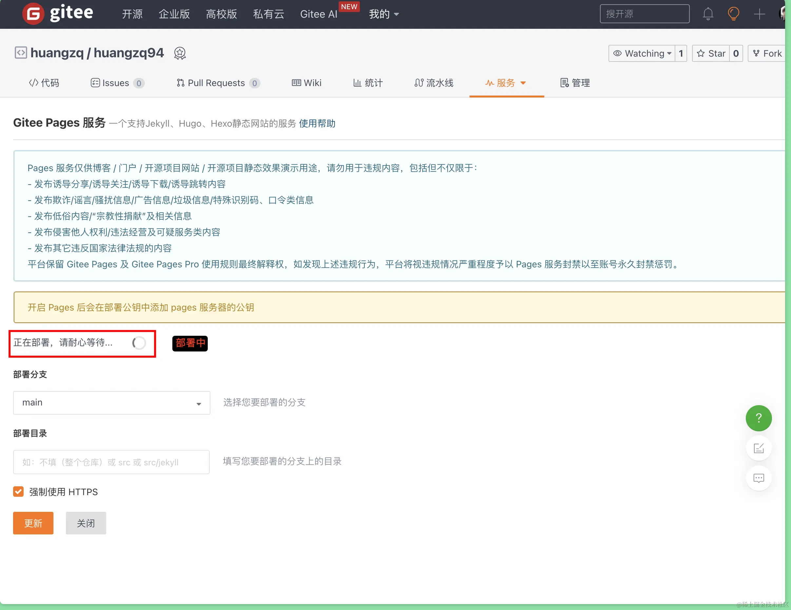791x610 pixels.
Task: Click the plus icon to create new
Action: (759, 14)
